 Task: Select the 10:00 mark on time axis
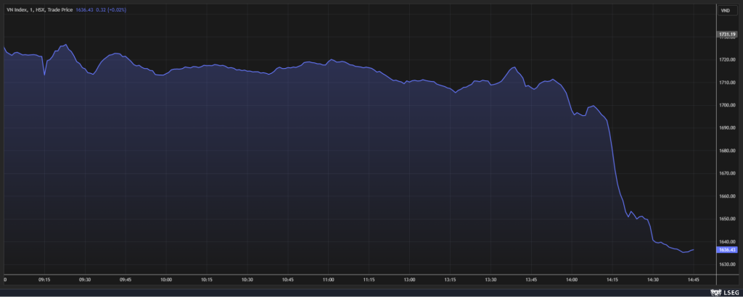[x=166, y=278]
